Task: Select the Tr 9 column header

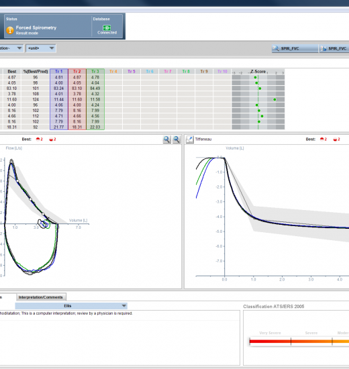Action: (x=204, y=71)
